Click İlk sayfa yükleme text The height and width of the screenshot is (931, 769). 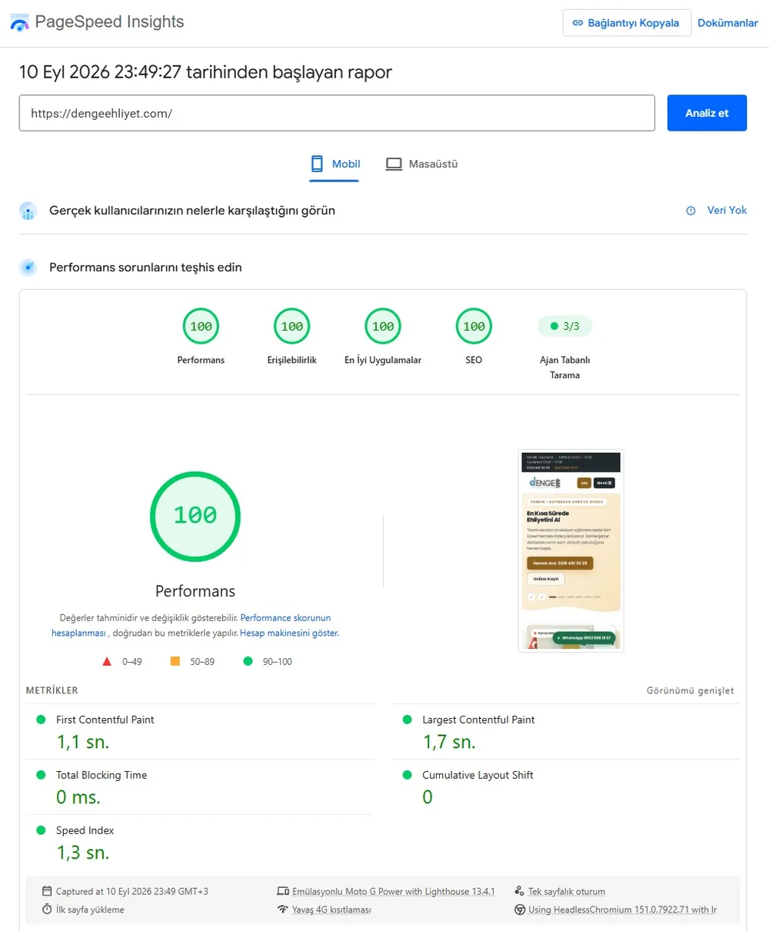point(90,909)
